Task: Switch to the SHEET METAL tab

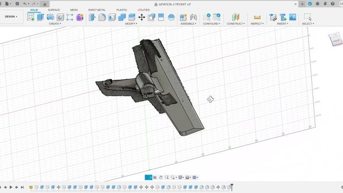Action: pyautogui.click(x=96, y=10)
